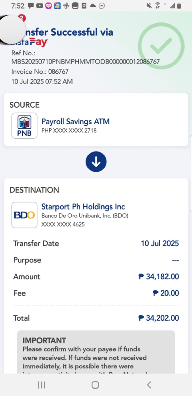192x396 pixels.
Task: Tap the red notification badge on floating bubble
Action: tap(22, 18)
